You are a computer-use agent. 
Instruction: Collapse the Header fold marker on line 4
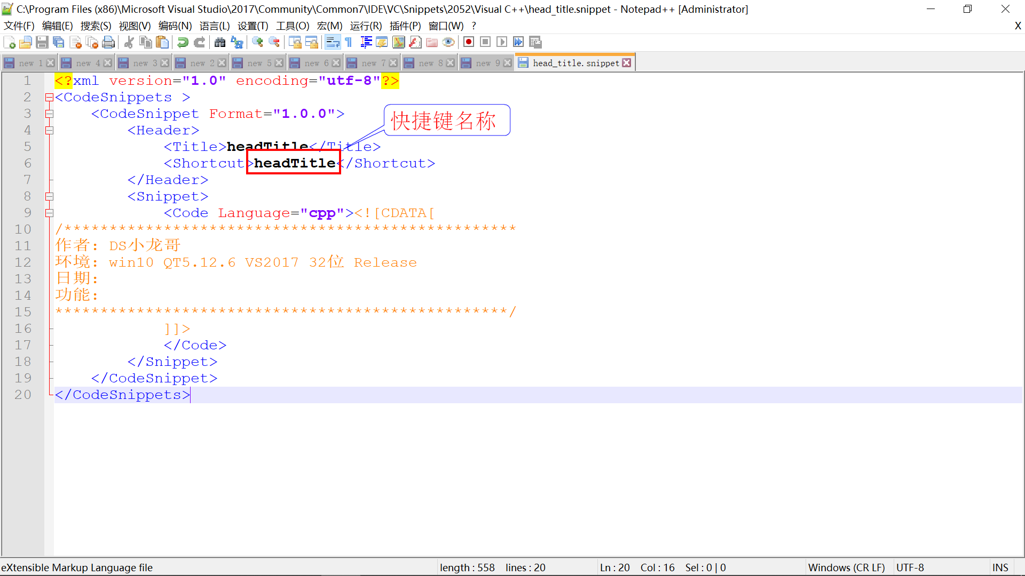coord(49,130)
